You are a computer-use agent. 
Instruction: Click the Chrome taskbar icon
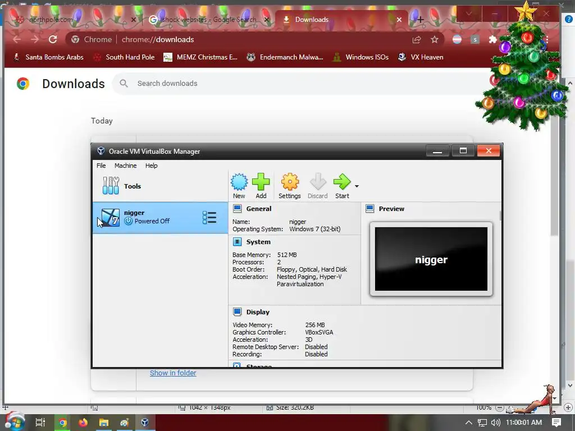pyautogui.click(x=63, y=423)
